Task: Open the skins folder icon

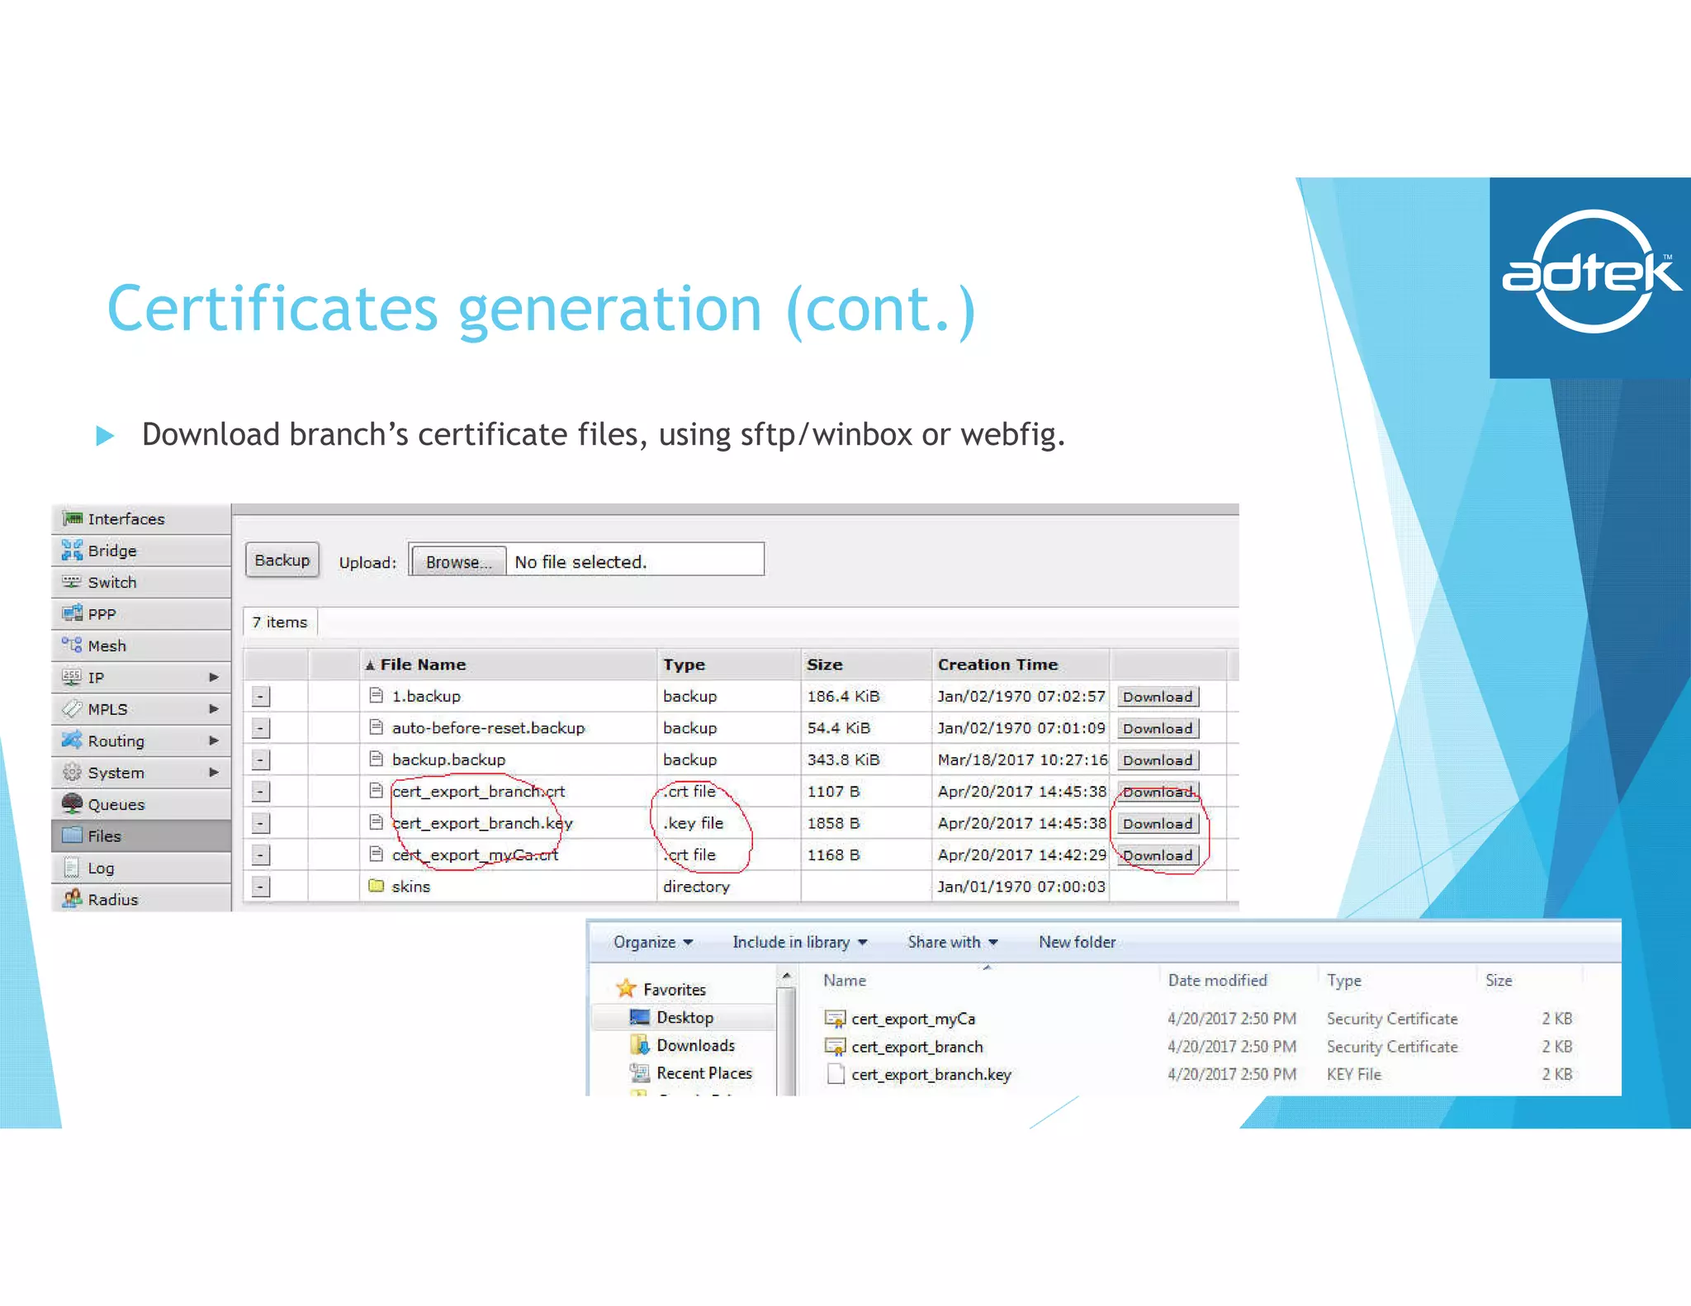Action: (x=377, y=886)
